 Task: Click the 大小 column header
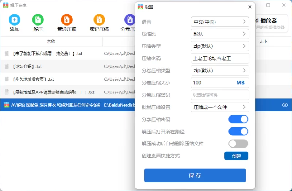[x=263, y=42]
